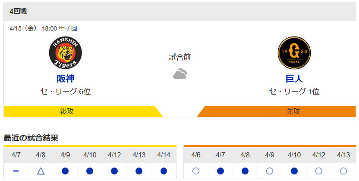Open the 阪神 team name link
This screenshot has width=359, height=181.
click(66, 79)
